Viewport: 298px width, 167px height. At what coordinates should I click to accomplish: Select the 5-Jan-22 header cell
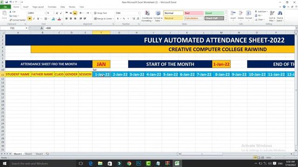(170, 74)
